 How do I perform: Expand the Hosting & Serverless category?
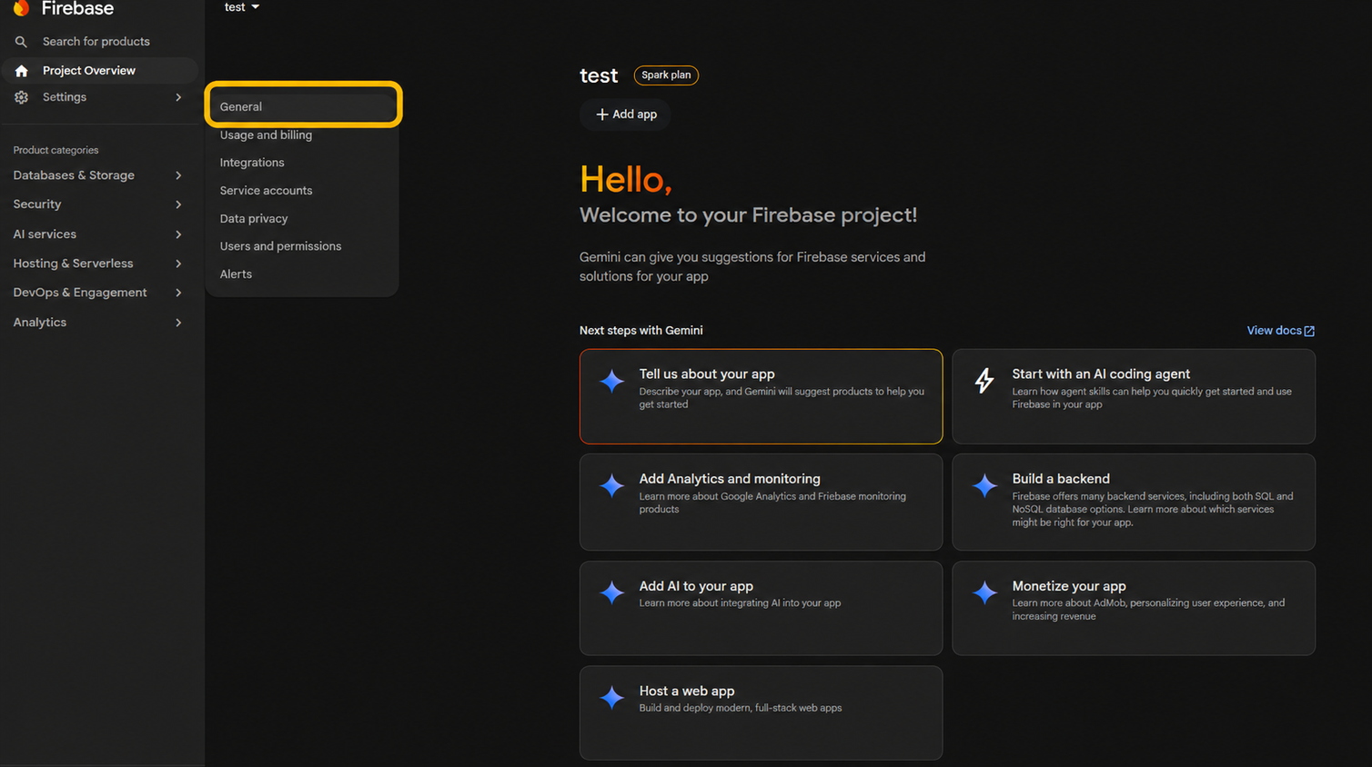click(x=98, y=264)
